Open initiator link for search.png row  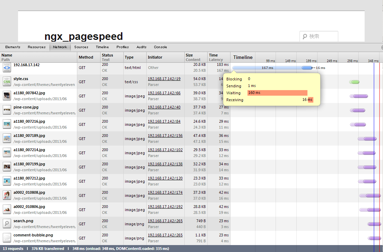[x=165, y=221]
